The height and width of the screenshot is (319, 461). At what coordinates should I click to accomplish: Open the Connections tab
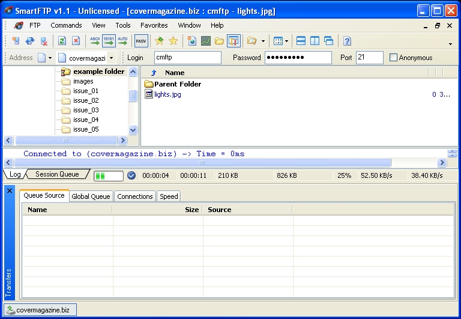[135, 196]
